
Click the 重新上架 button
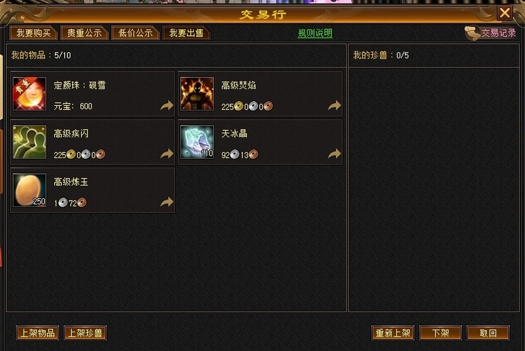point(393,333)
